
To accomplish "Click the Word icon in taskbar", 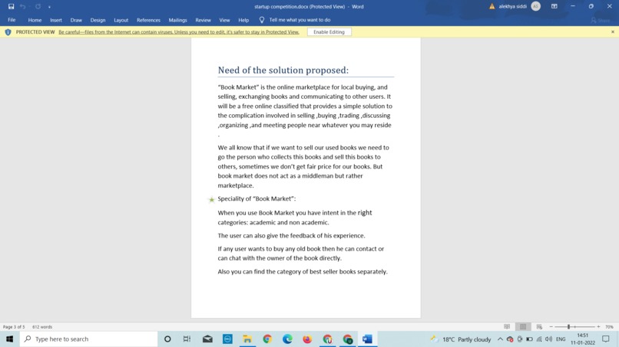I will coord(367,339).
